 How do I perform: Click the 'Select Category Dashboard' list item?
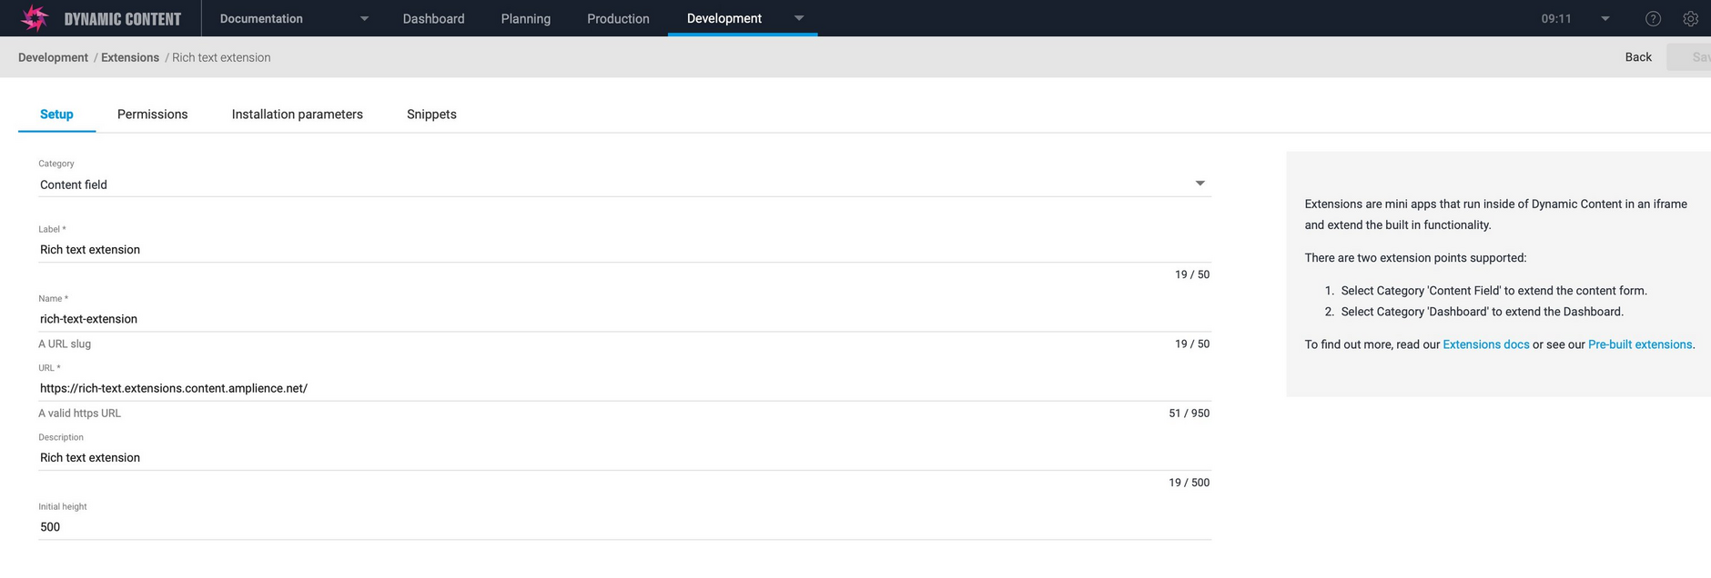point(1482,312)
